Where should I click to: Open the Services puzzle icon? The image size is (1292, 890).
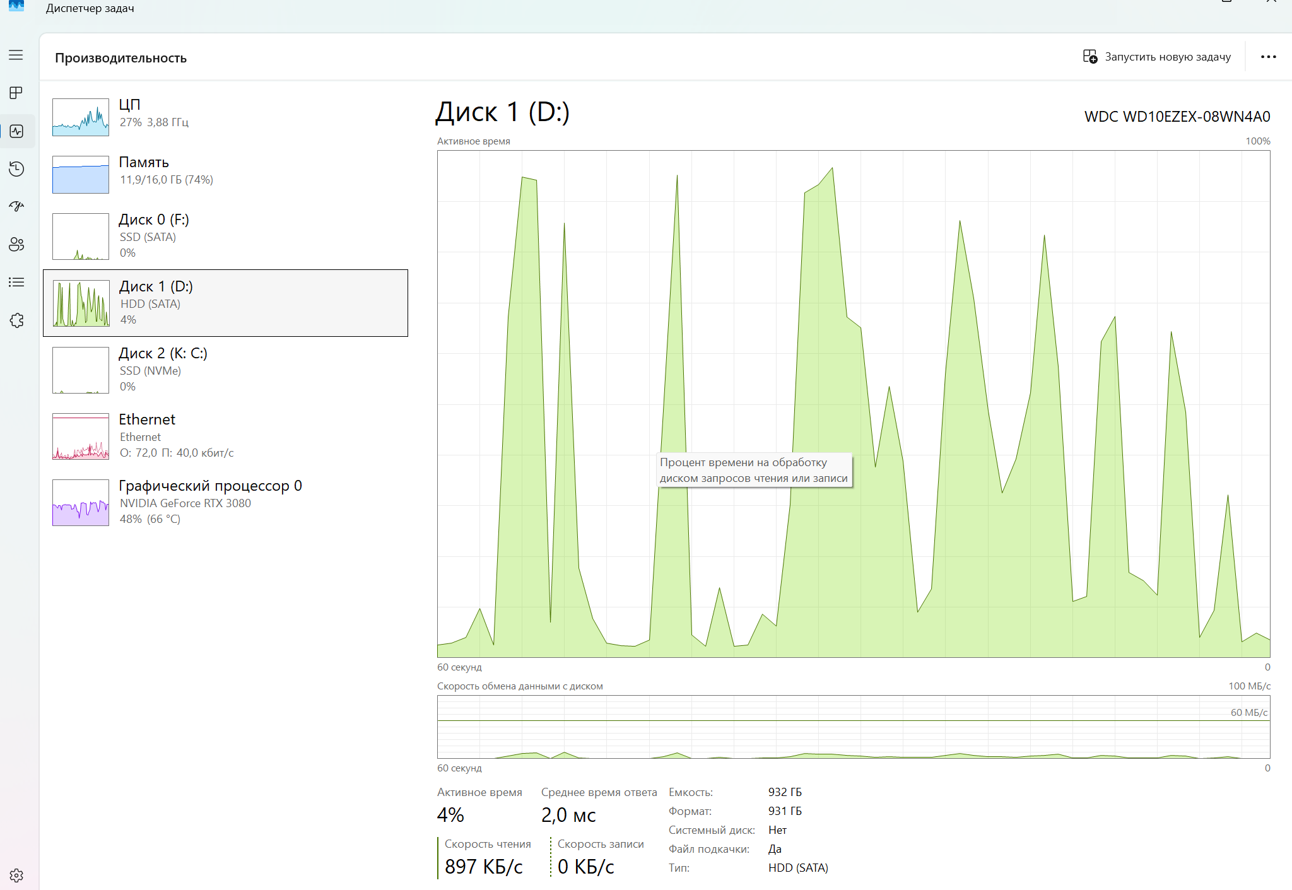coord(16,320)
